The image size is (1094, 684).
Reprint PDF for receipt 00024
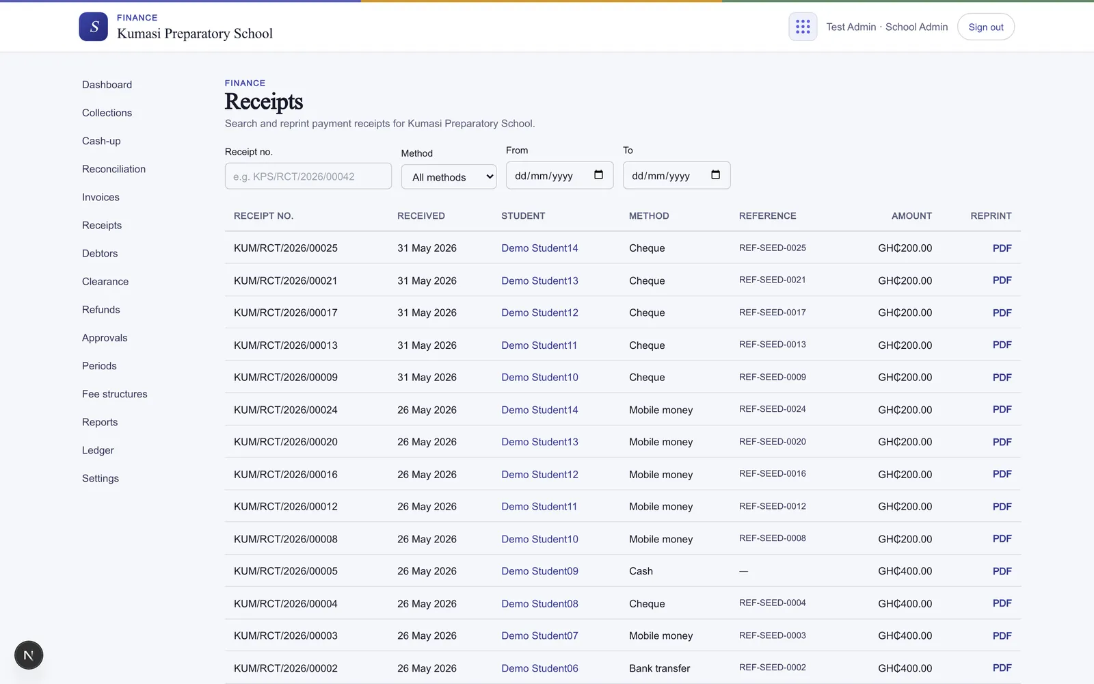click(1002, 410)
